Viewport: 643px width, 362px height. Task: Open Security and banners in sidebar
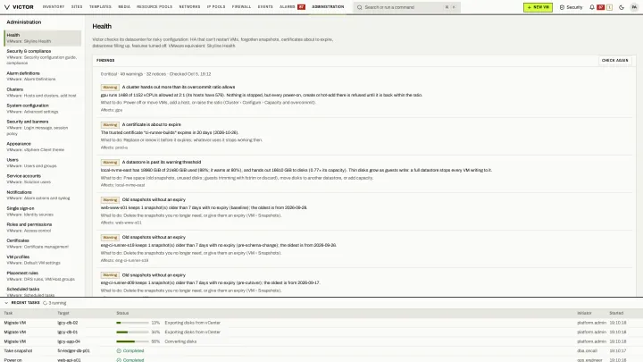coord(43,128)
